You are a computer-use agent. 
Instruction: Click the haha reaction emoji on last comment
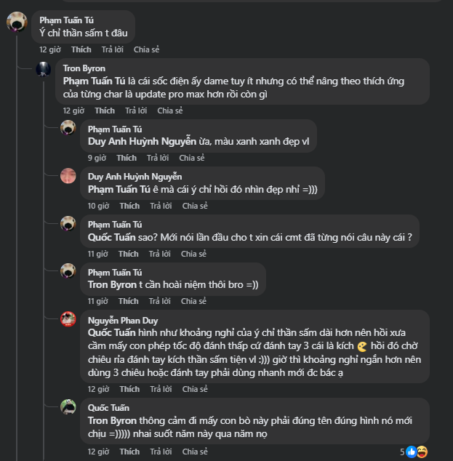(422, 452)
